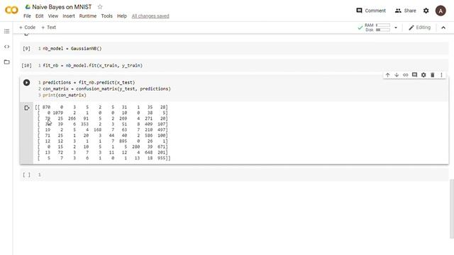
Task: Add a new Text cell
Action: tap(49, 28)
